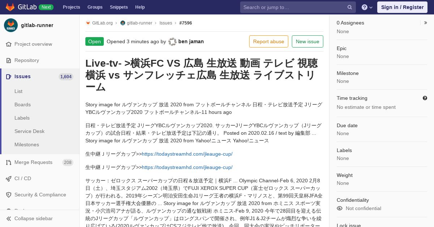Open Labels under Issues

coord(22,118)
